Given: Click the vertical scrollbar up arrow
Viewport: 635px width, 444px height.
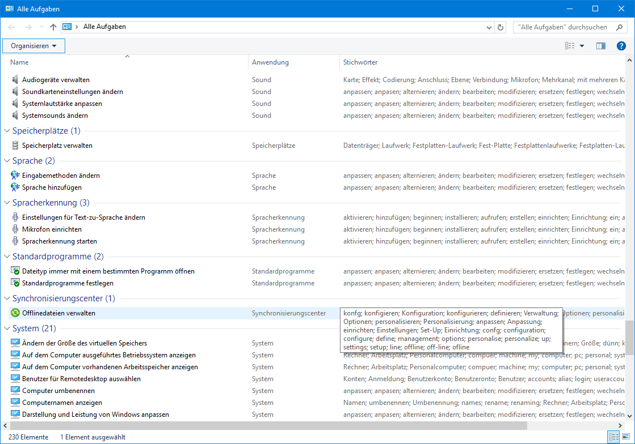Looking at the screenshot, I should click(x=629, y=60).
